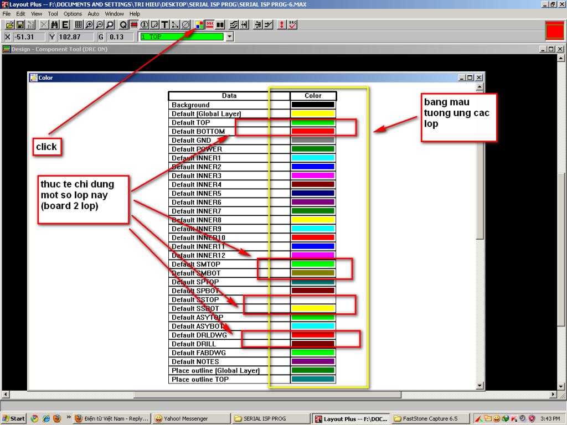
Task: Open the Auto menu
Action: coord(93,14)
